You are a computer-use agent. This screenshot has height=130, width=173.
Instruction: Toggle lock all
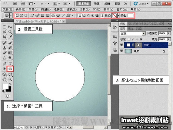point(141,39)
